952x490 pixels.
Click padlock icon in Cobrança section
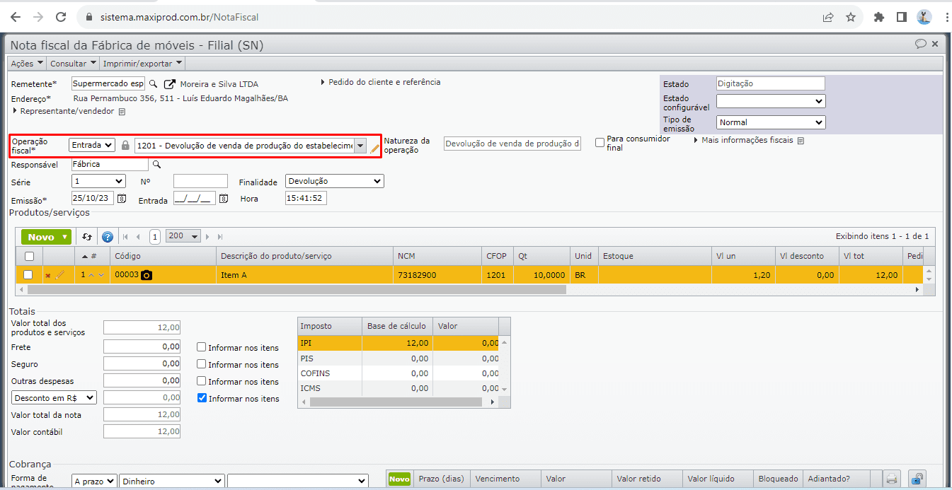(917, 479)
